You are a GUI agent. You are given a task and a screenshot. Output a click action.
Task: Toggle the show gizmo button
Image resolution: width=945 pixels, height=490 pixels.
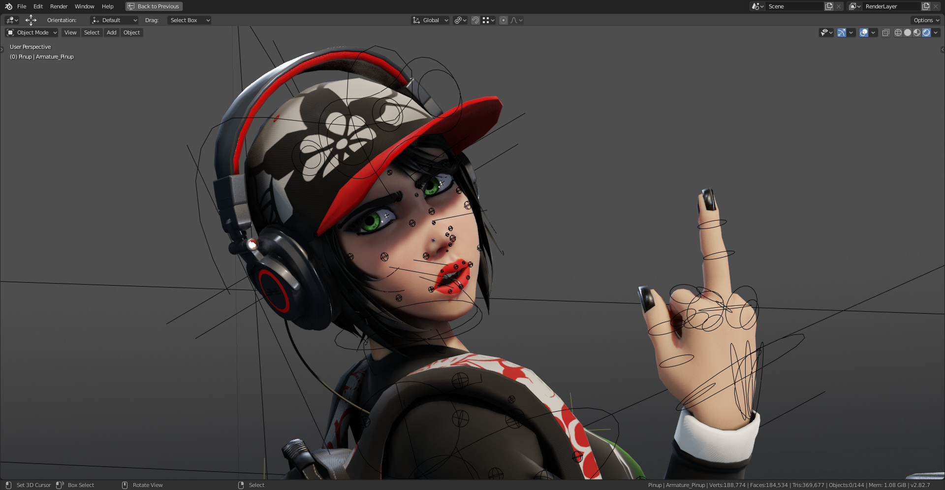pyautogui.click(x=842, y=33)
